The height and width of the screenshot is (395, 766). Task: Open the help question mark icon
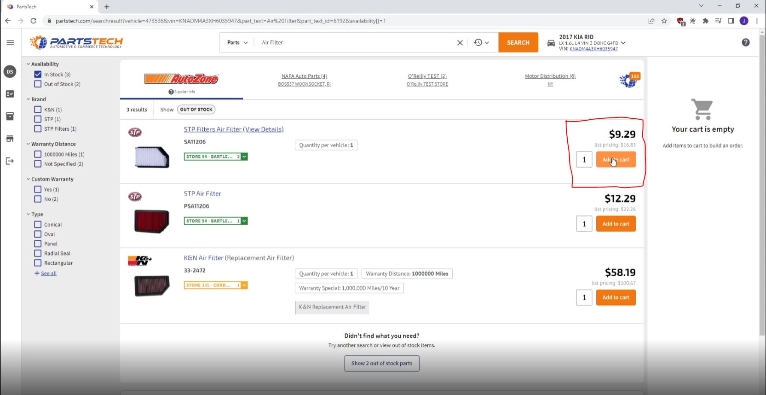click(x=746, y=42)
